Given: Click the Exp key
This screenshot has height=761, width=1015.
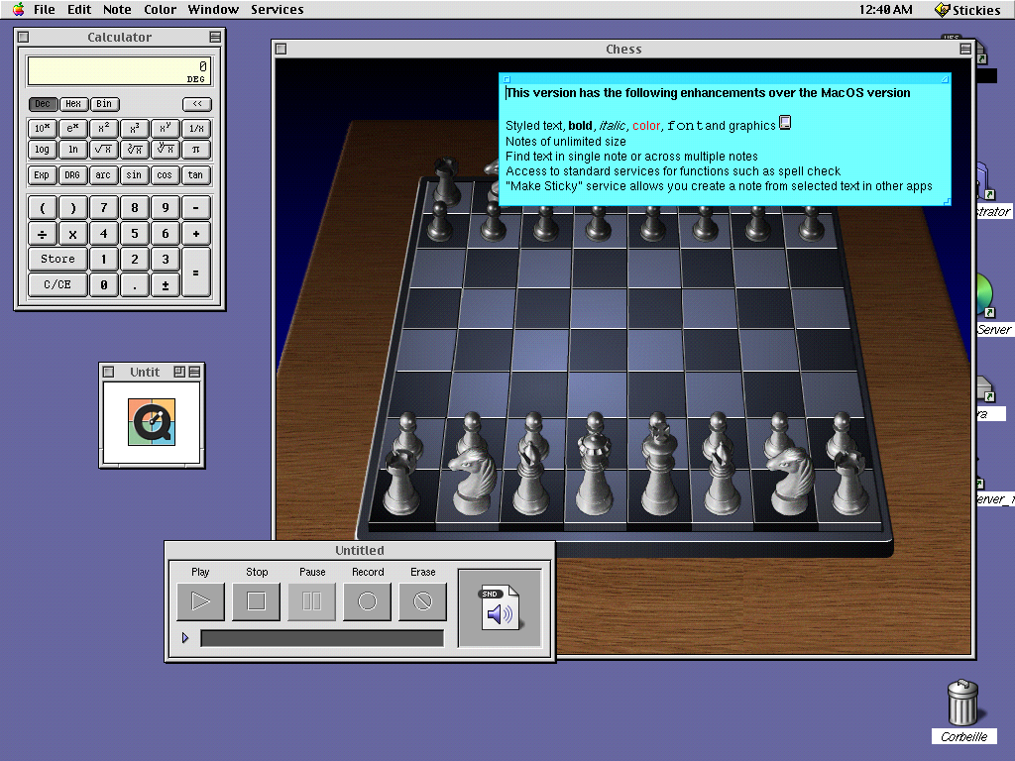Looking at the screenshot, I should coord(42,175).
